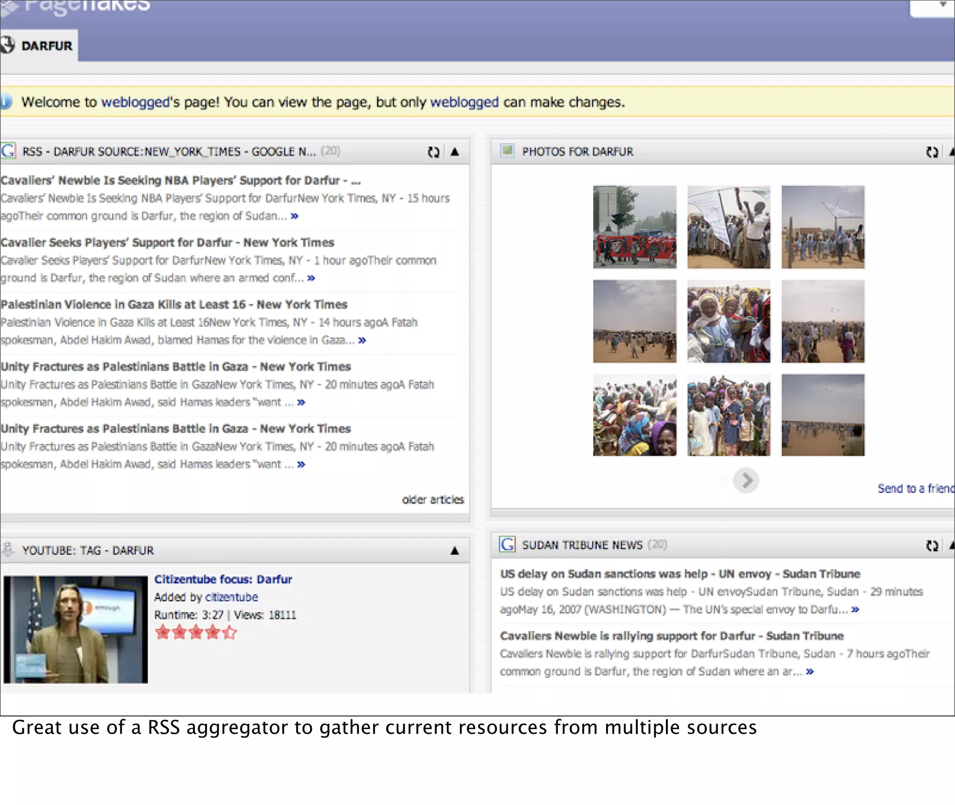The height and width of the screenshot is (805, 955).
Task: Click Google icon of Darfur NYT RSS flake
Action: [8, 151]
